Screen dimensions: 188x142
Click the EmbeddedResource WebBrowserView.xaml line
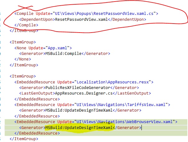pyautogui.click(x=96, y=122)
